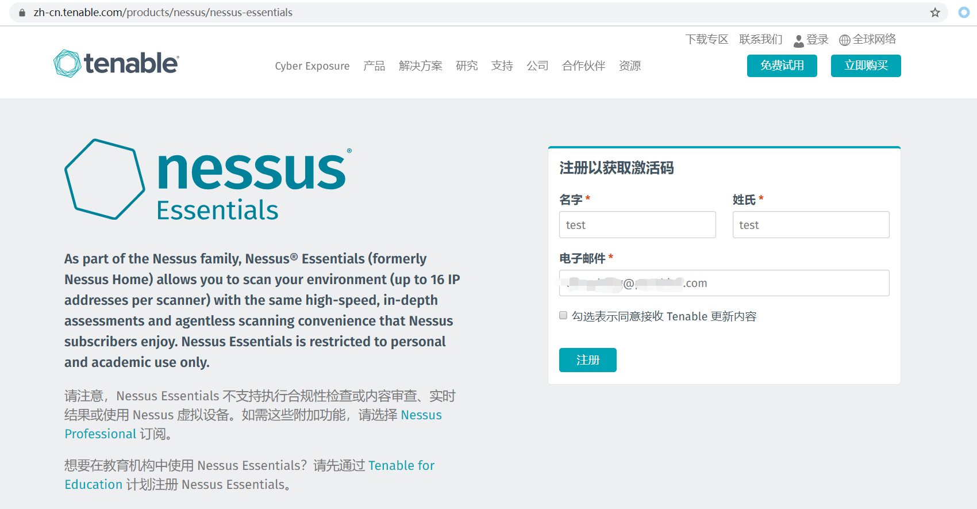Click the Nessus Essentials hexagon logo

pos(105,179)
